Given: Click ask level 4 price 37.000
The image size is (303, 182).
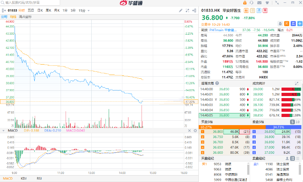Looking at the screenshot, I should (269, 147).
